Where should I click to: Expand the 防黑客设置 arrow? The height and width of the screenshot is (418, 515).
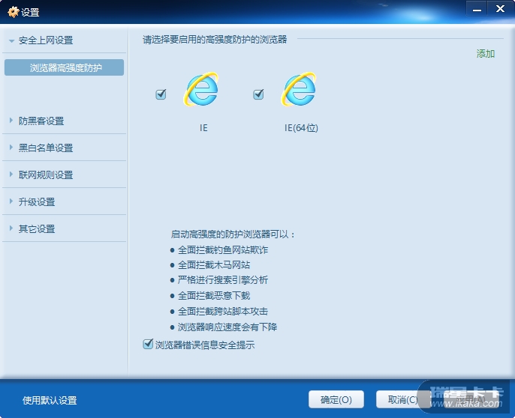[11, 121]
